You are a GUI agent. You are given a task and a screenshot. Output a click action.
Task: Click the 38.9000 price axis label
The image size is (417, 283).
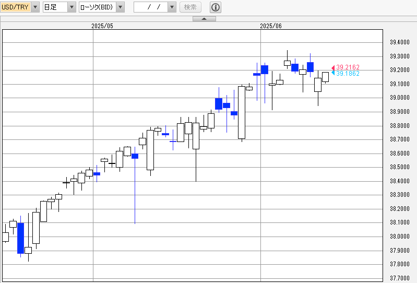[400, 112]
